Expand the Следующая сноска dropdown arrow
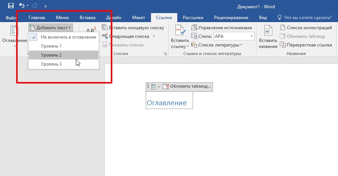Screen dimensions: 338x176 154,36
